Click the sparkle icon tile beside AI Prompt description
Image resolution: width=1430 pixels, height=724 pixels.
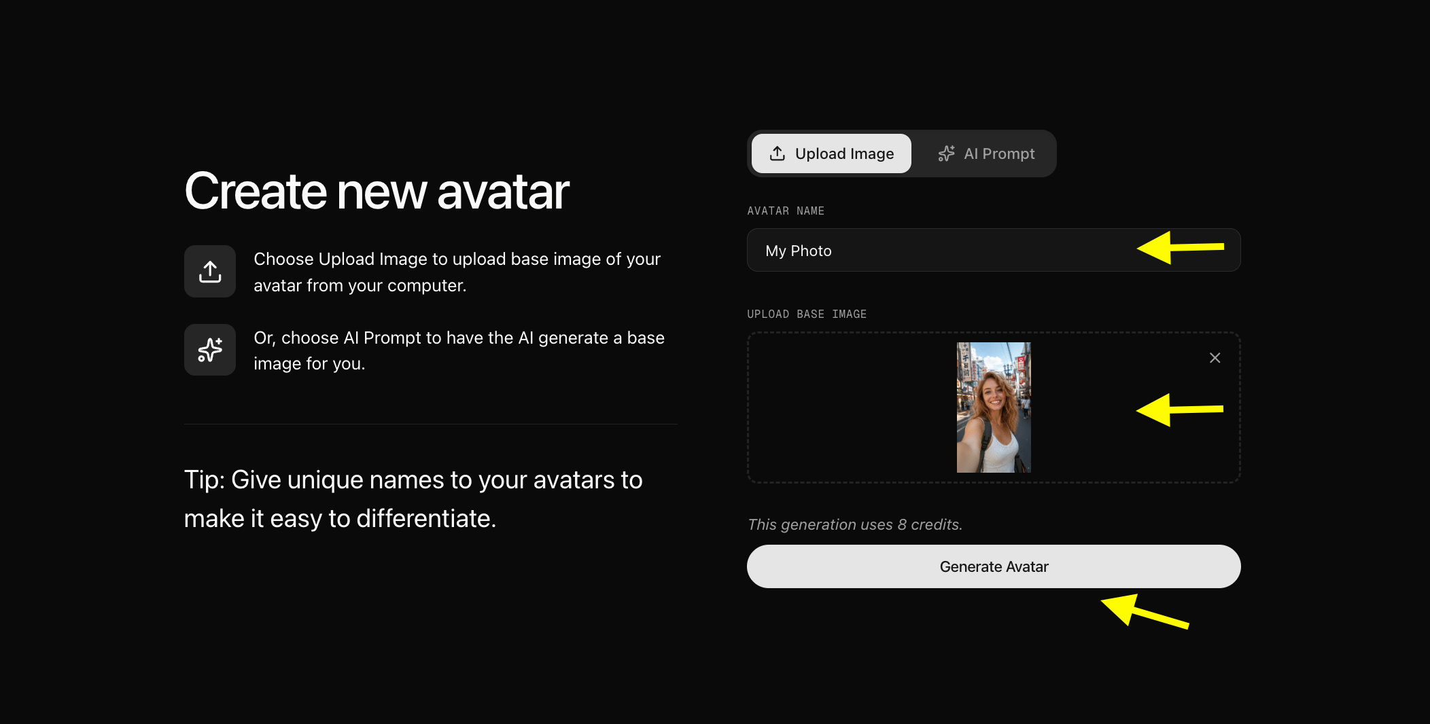(210, 350)
